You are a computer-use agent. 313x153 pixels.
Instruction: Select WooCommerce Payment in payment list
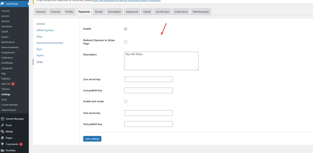click(x=50, y=43)
